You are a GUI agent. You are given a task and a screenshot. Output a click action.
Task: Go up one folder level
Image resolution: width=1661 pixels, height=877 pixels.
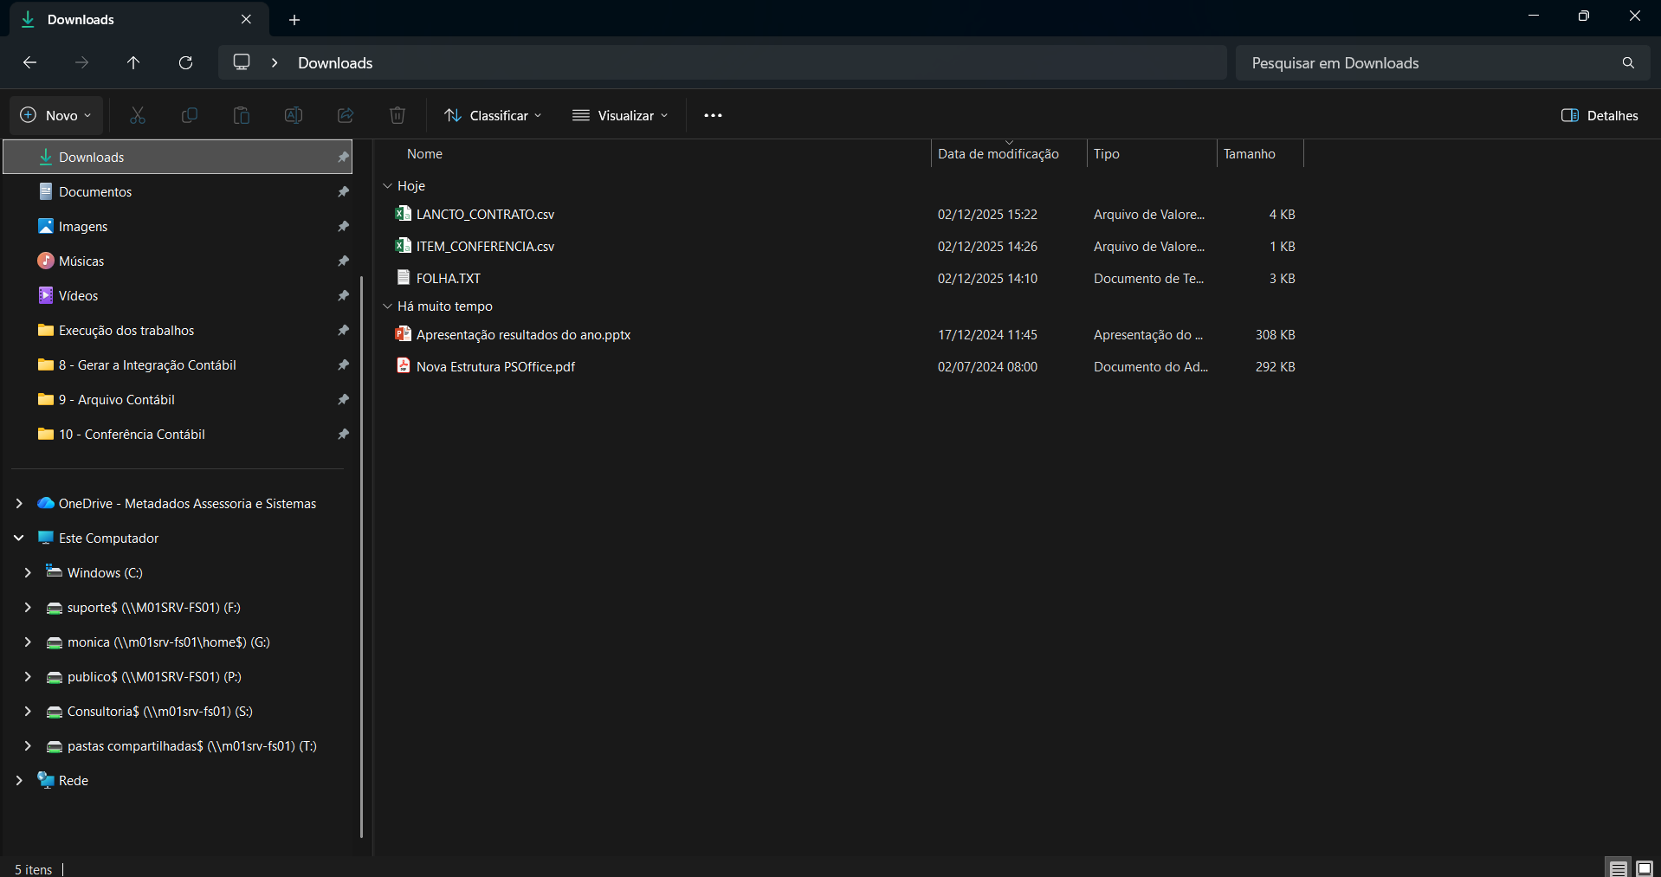pyautogui.click(x=133, y=62)
